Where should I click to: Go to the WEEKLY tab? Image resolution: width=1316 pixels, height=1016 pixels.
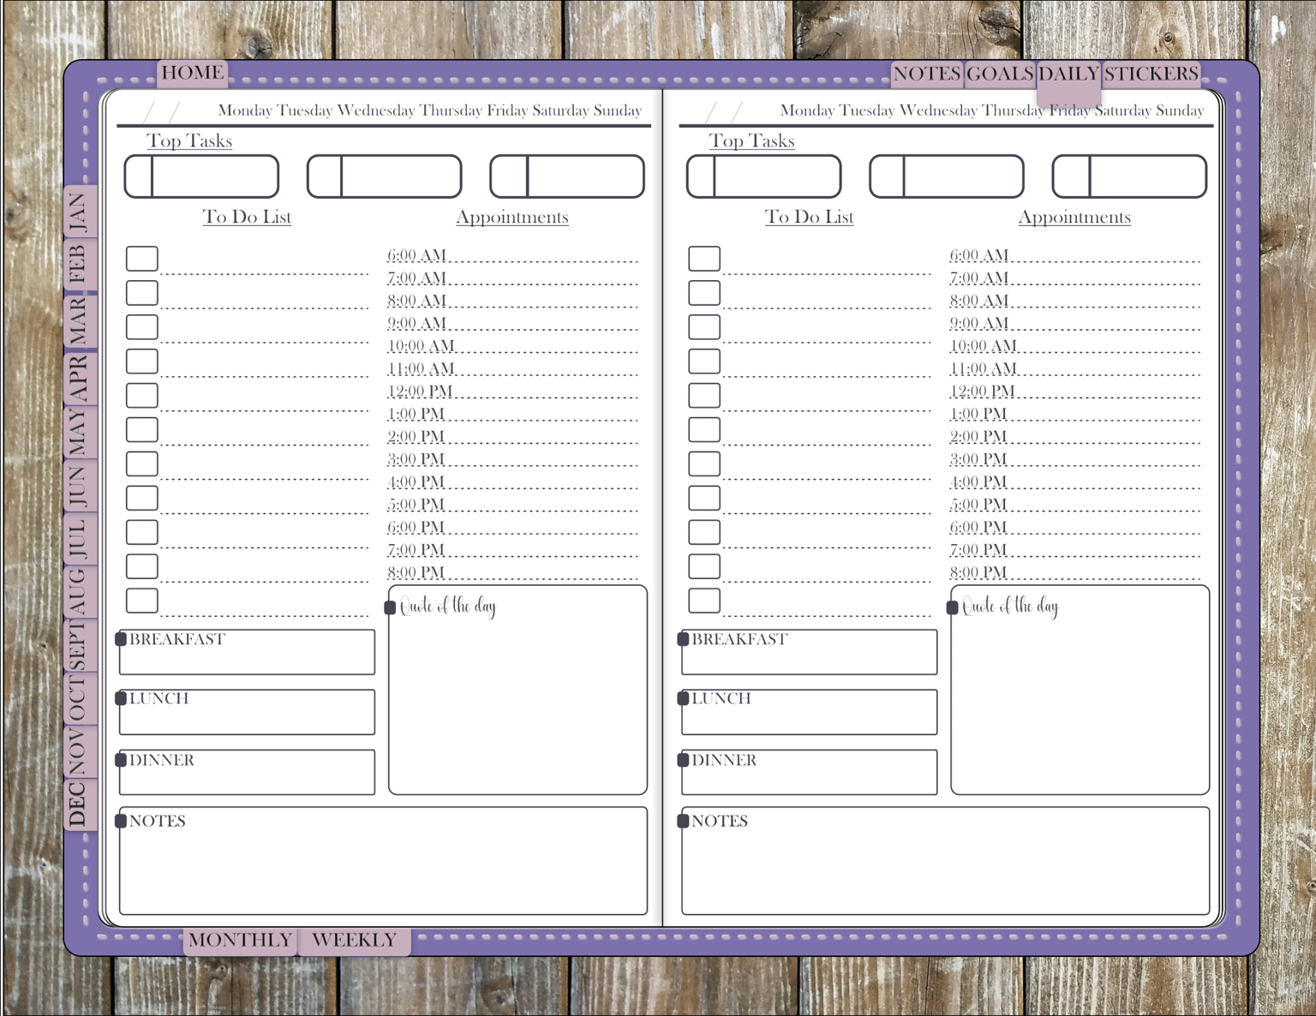click(355, 940)
